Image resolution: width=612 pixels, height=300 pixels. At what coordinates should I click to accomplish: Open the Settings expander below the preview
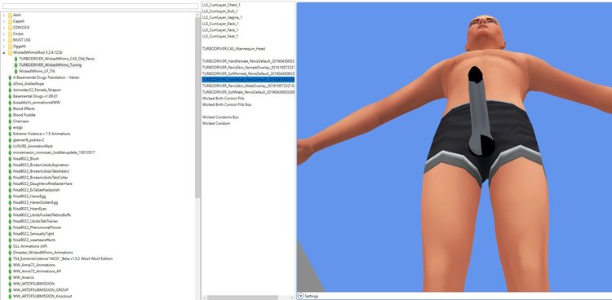pos(300,296)
